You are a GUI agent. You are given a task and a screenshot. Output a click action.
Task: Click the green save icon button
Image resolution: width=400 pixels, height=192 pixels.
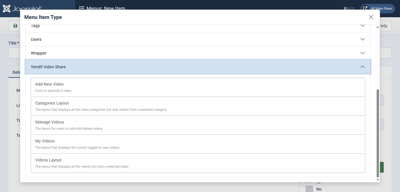(x=15, y=26)
